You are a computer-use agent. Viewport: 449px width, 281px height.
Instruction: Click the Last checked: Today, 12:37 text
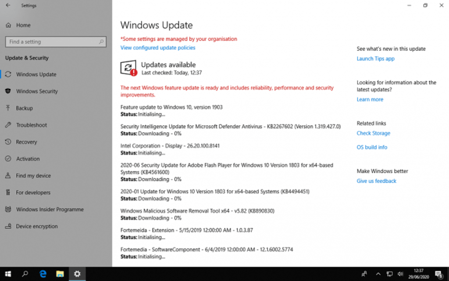[171, 73]
